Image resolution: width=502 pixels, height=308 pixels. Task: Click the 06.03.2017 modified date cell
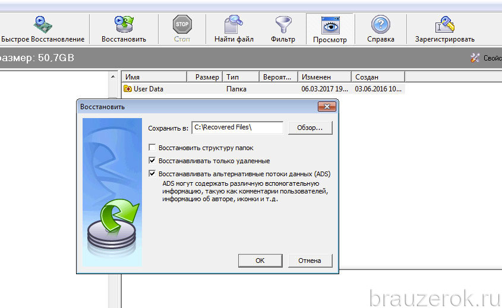pos(324,89)
